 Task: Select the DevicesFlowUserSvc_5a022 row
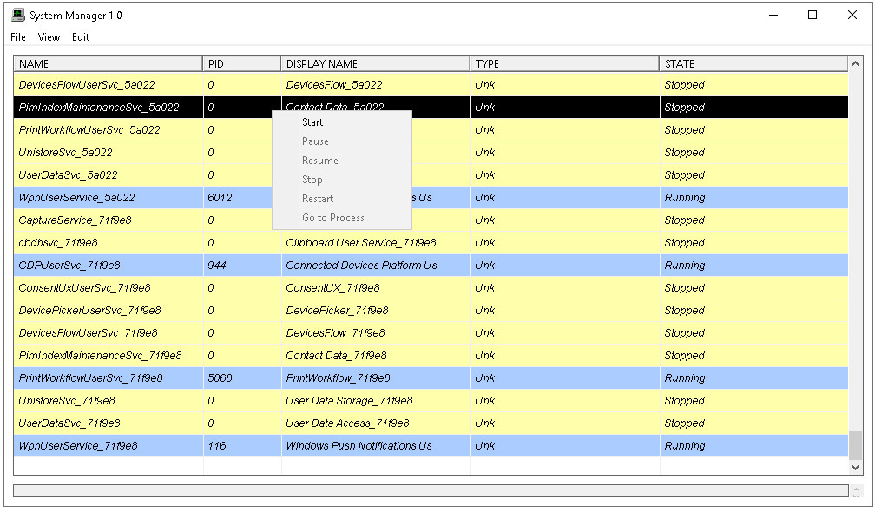pyautogui.click(x=431, y=85)
